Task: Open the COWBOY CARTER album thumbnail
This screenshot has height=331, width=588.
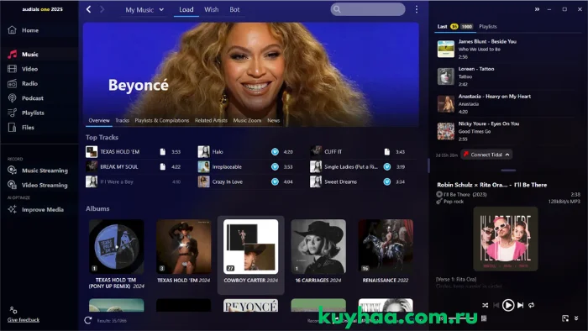Action: pos(250,247)
